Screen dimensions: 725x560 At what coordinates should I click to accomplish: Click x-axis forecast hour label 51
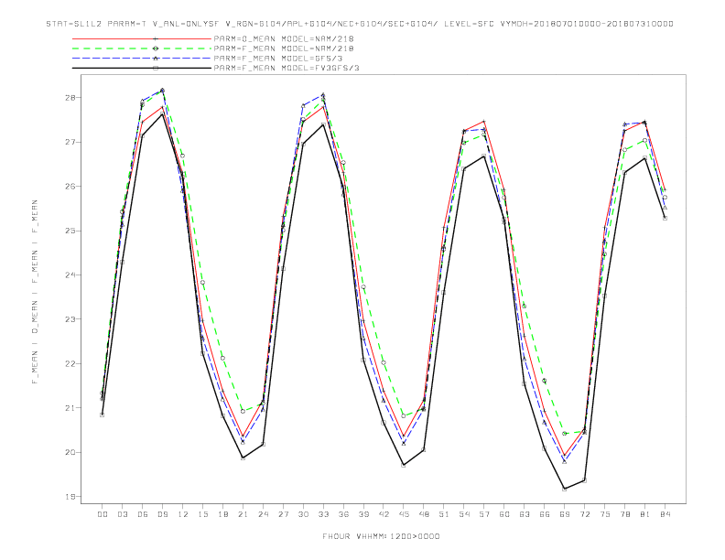point(444,514)
